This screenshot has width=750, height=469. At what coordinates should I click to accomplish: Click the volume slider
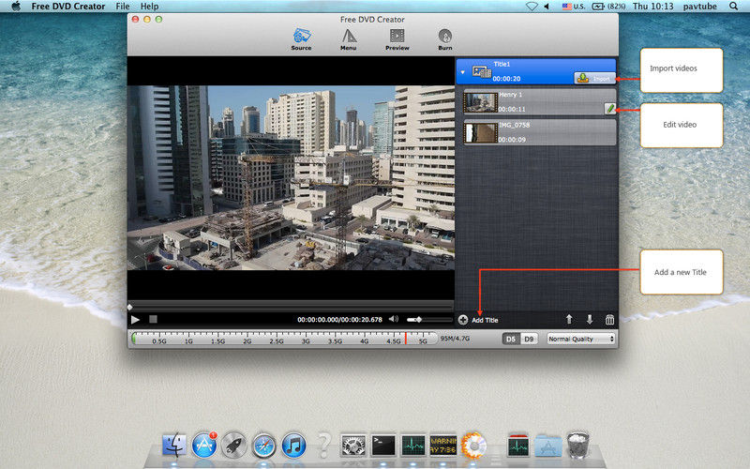(427, 320)
